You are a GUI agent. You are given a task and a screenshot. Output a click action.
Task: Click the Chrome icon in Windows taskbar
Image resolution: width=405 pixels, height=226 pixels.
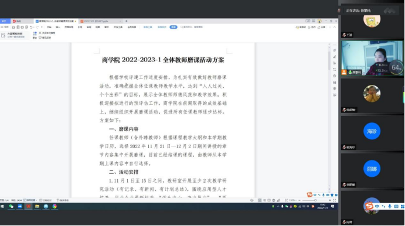55,207
